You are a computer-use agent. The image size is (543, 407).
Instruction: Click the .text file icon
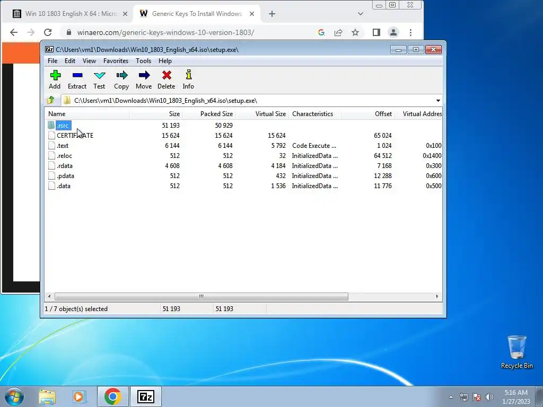(x=51, y=145)
